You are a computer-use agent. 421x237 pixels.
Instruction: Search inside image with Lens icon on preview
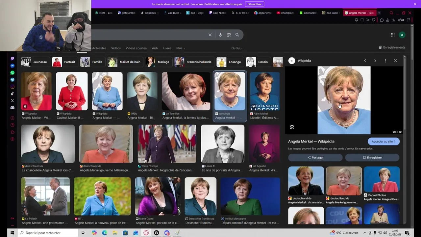pos(292,127)
